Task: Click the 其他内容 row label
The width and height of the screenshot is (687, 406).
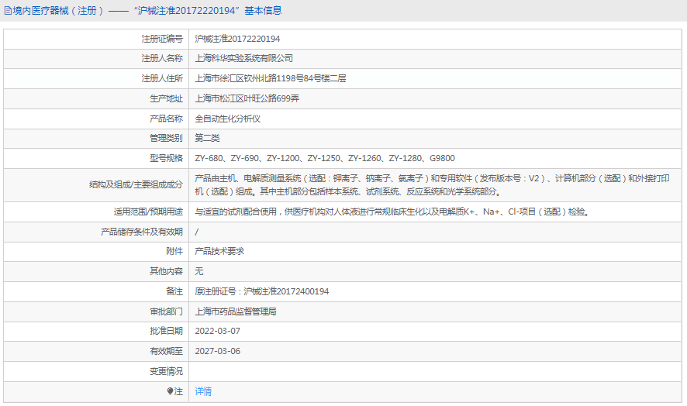Action: pos(166,272)
